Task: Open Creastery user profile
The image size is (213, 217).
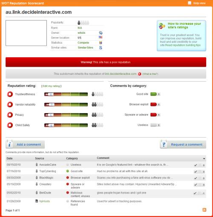Action: (x=45, y=184)
